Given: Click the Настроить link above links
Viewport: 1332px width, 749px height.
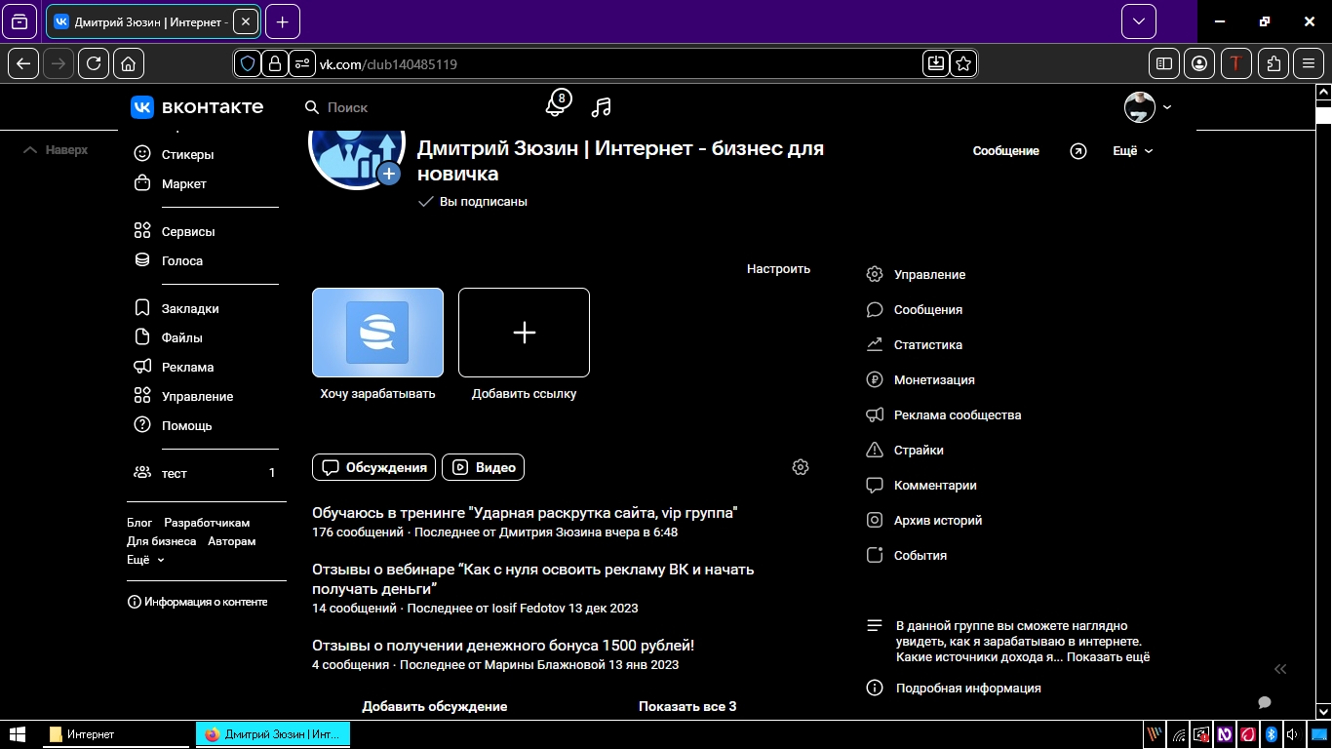Looking at the screenshot, I should [778, 268].
